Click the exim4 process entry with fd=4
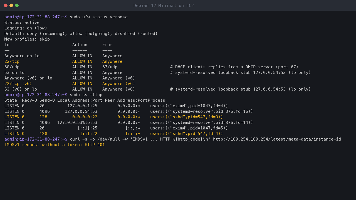The image size is (356, 200). point(189,106)
